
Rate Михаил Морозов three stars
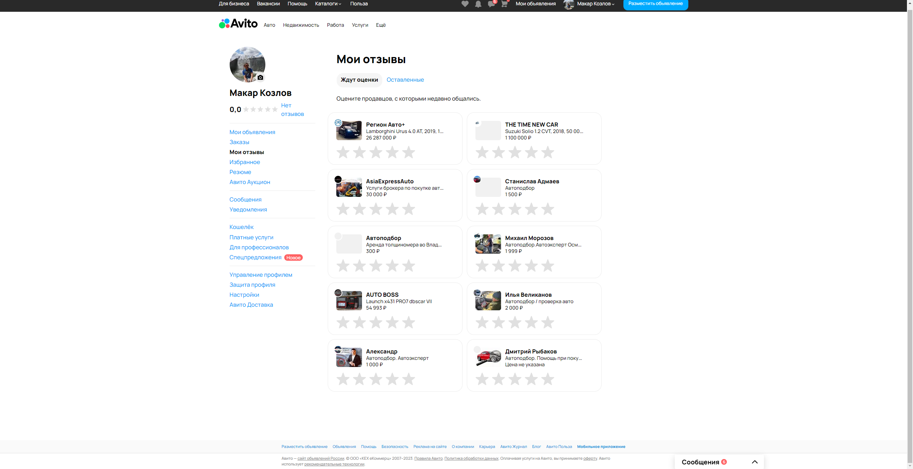(515, 266)
